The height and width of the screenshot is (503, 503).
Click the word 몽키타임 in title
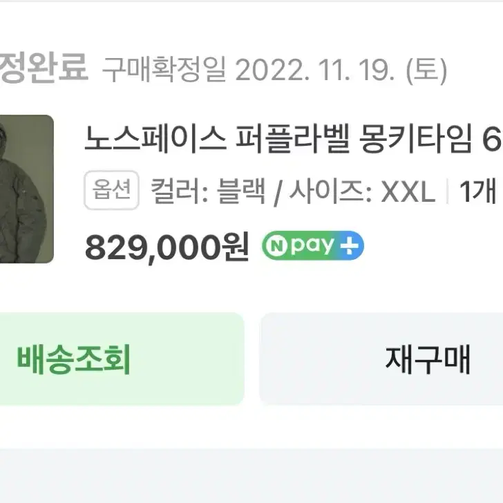click(x=415, y=139)
